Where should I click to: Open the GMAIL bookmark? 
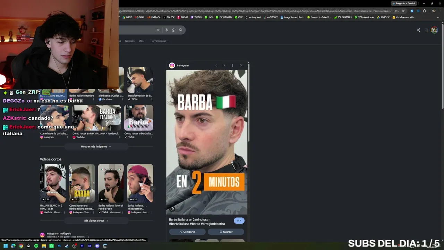(x=140, y=17)
